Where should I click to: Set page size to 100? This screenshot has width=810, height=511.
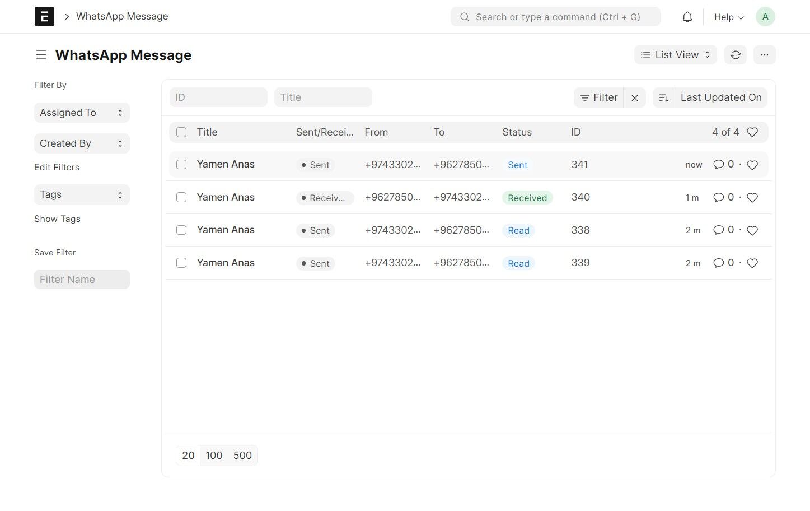click(214, 456)
